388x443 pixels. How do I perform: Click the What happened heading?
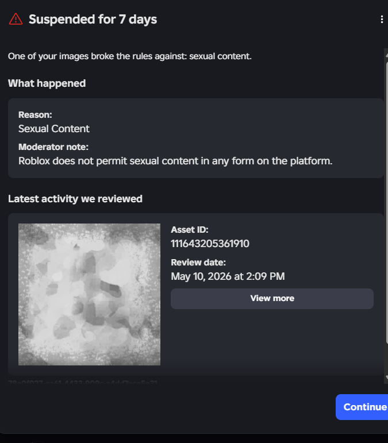point(47,83)
